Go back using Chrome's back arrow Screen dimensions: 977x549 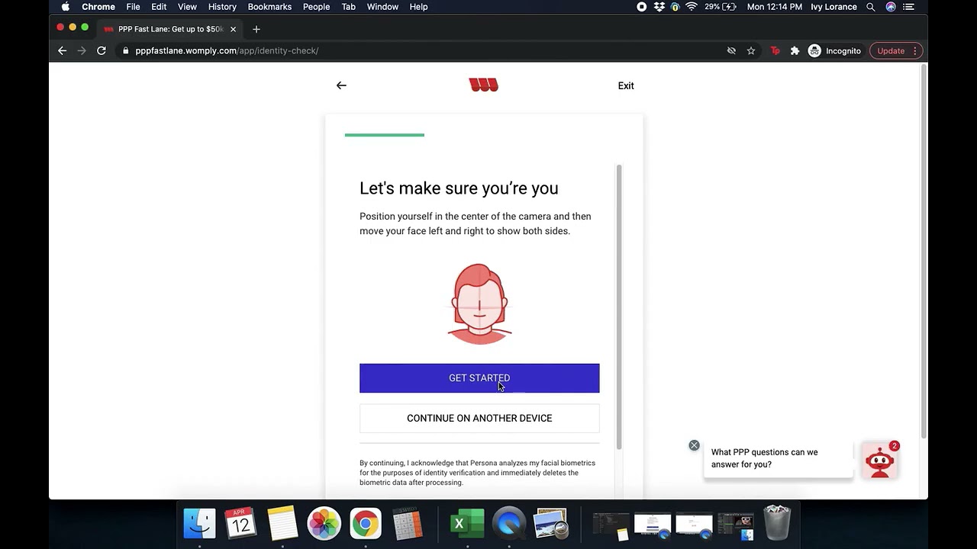coord(63,50)
